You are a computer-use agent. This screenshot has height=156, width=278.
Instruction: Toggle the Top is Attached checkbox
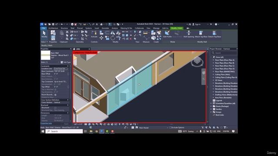56,90
